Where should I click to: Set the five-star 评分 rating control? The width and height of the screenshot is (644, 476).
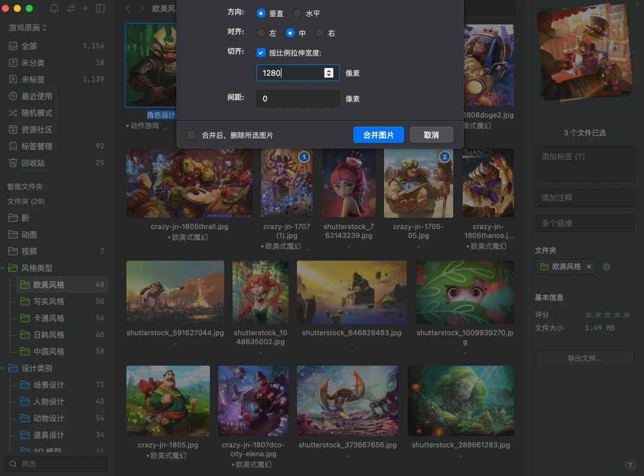(x=608, y=314)
